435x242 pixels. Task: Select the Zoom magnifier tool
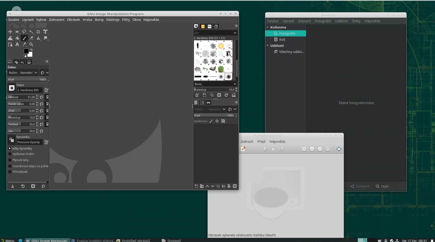pyautogui.click(x=31, y=44)
